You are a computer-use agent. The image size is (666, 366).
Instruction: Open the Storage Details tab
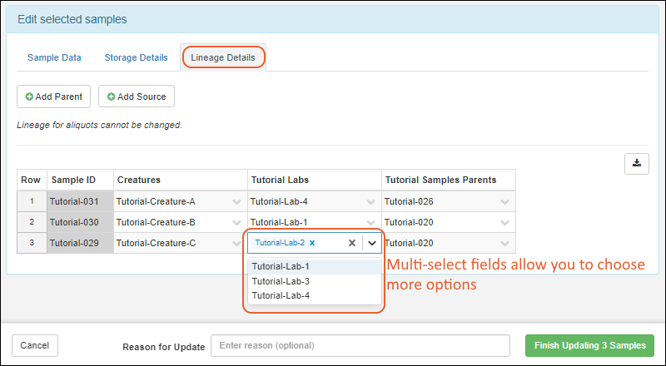(136, 57)
